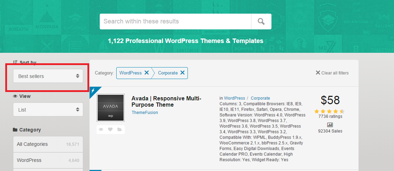Open the ThemeFusion author link
The width and height of the screenshot is (394, 171).
click(145, 113)
